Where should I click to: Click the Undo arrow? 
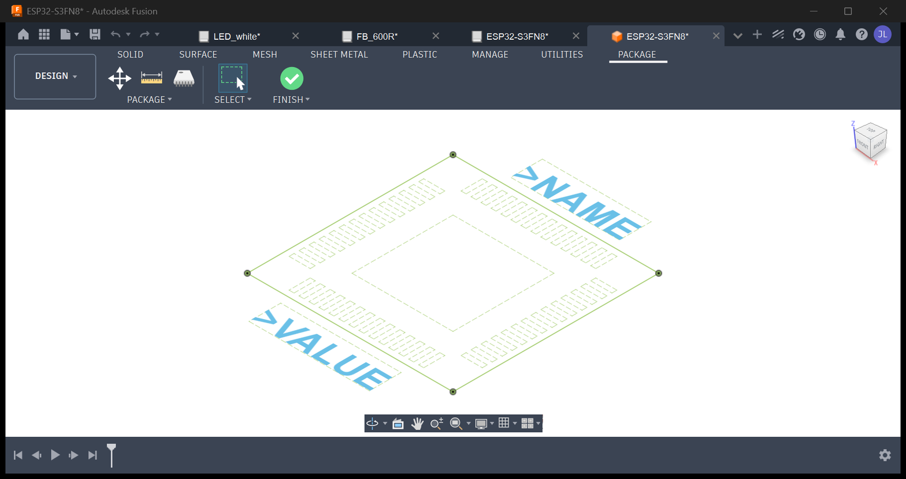click(116, 35)
